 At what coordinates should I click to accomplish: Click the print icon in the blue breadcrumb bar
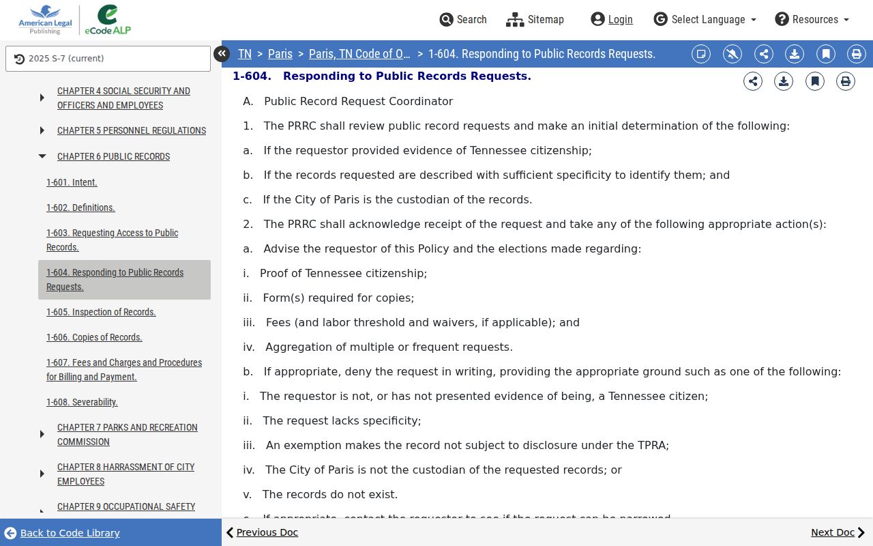pos(857,54)
